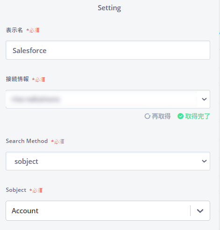Click the green 取得完了 status text
The height and width of the screenshot is (230, 220).
coord(197,116)
